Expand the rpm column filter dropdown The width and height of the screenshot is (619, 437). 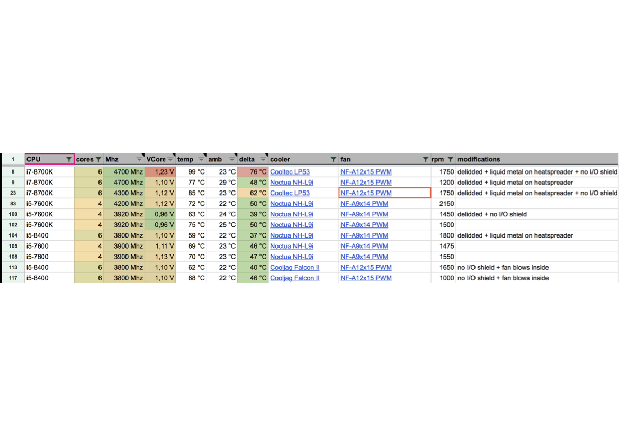450,159
